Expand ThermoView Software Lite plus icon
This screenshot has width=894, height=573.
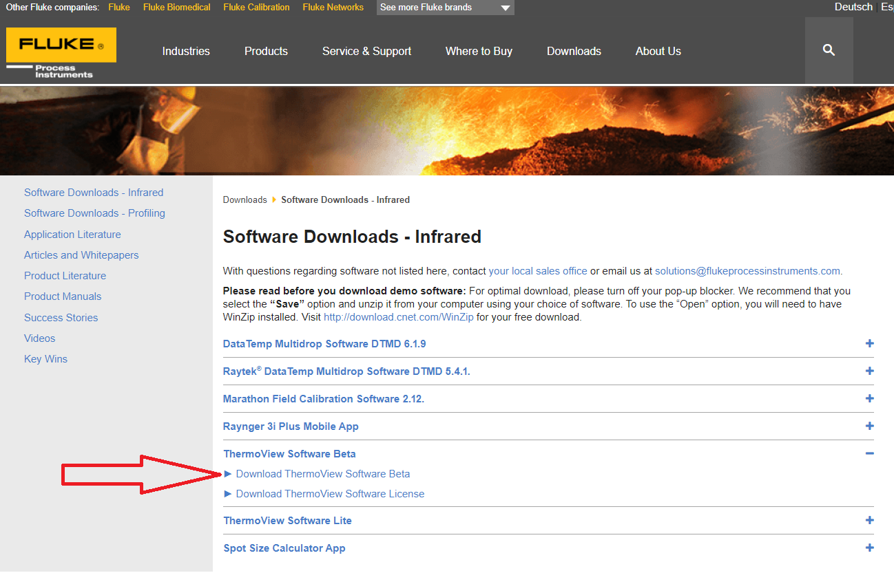point(869,521)
